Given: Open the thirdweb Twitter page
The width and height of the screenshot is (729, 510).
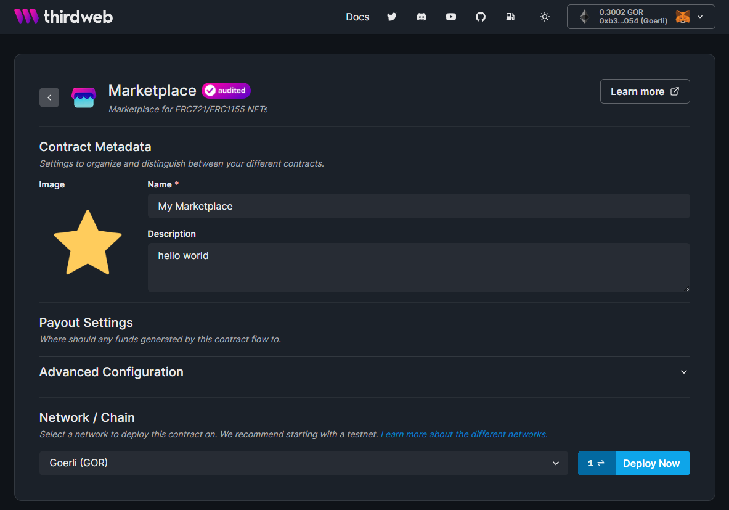Looking at the screenshot, I should point(392,17).
